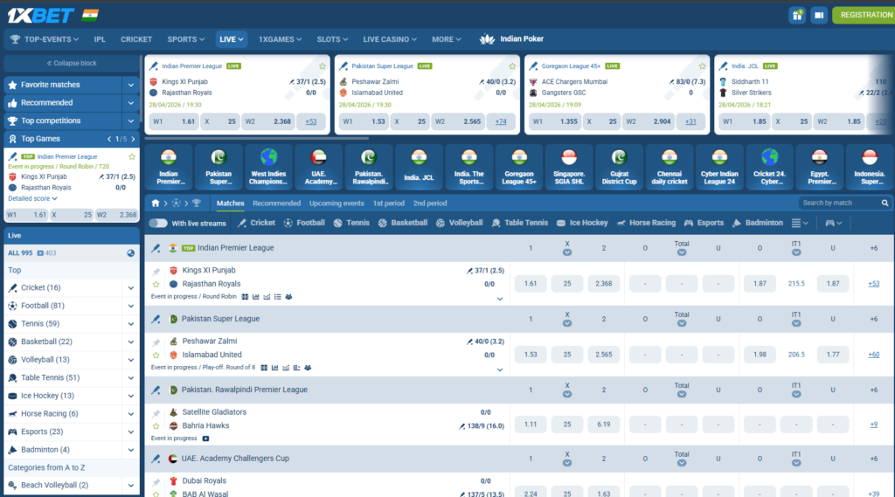Expand Recommended section in sidebar
The height and width of the screenshot is (497, 895).
point(131,103)
